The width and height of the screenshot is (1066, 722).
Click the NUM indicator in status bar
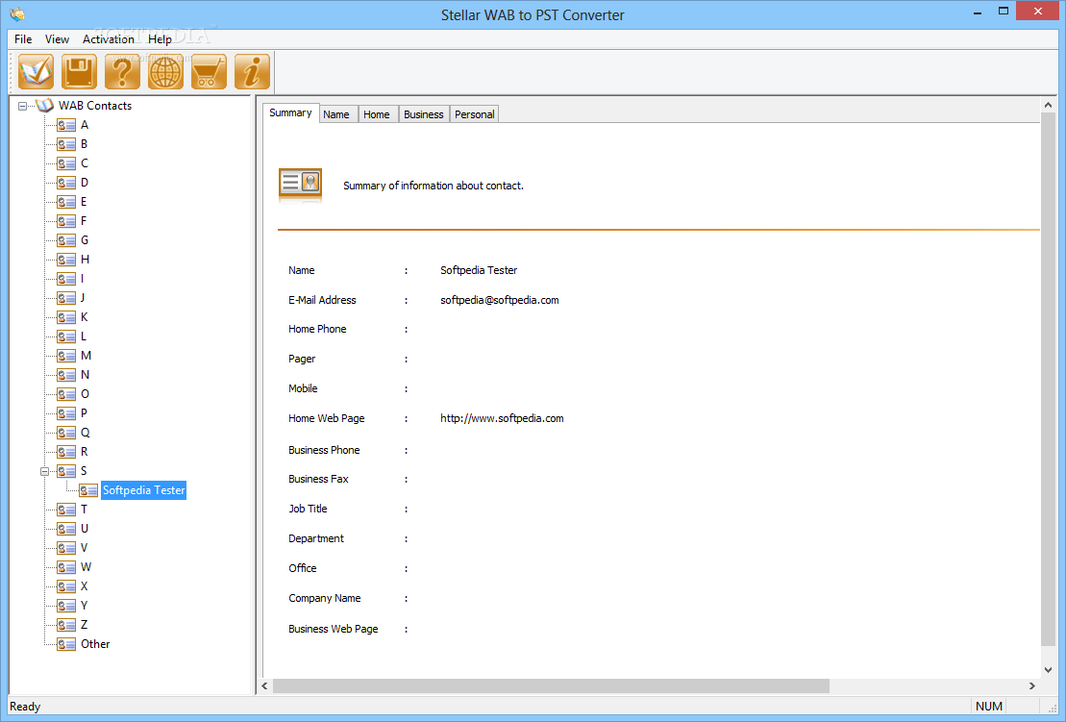989,707
